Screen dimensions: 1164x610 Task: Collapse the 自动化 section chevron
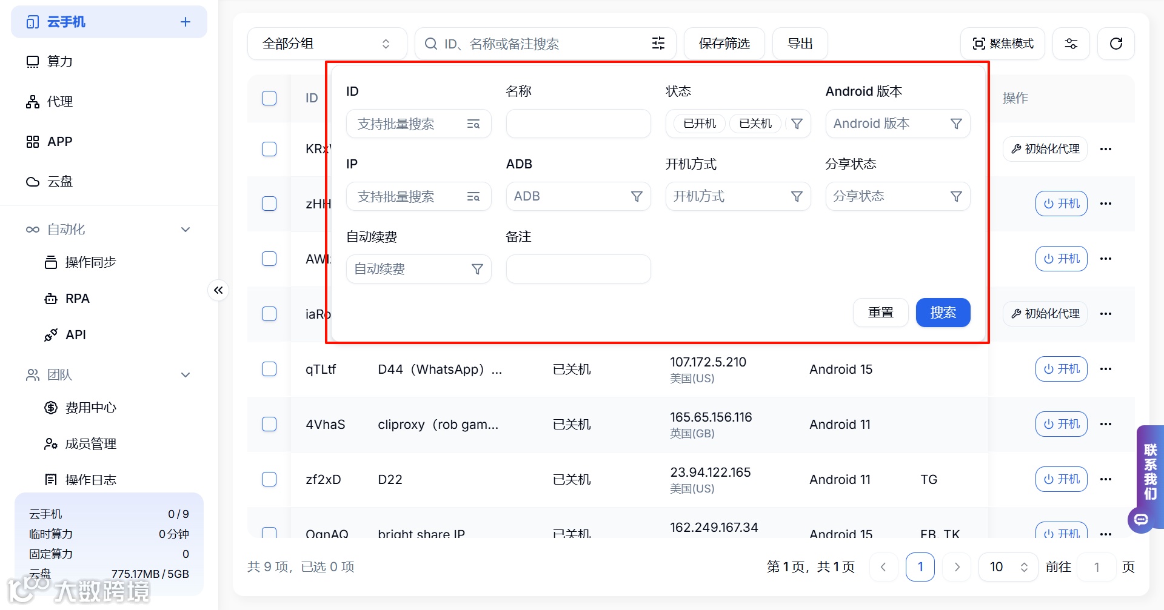coord(186,229)
